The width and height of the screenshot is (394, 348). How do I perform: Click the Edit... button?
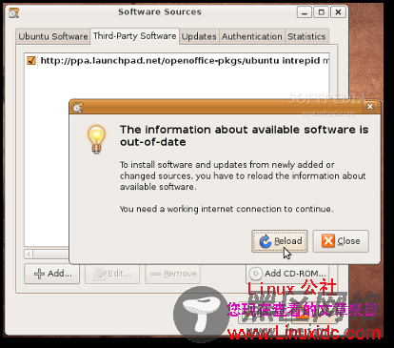tap(112, 274)
